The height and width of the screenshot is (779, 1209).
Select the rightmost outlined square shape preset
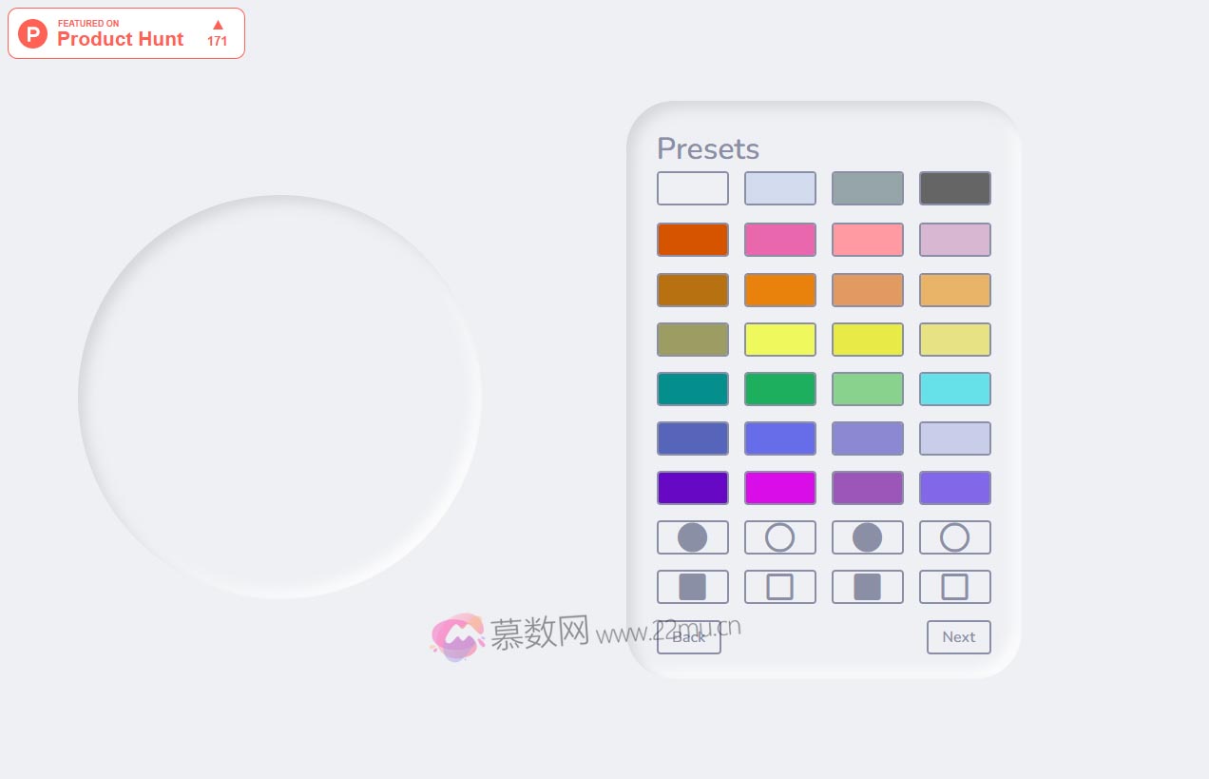tap(954, 587)
